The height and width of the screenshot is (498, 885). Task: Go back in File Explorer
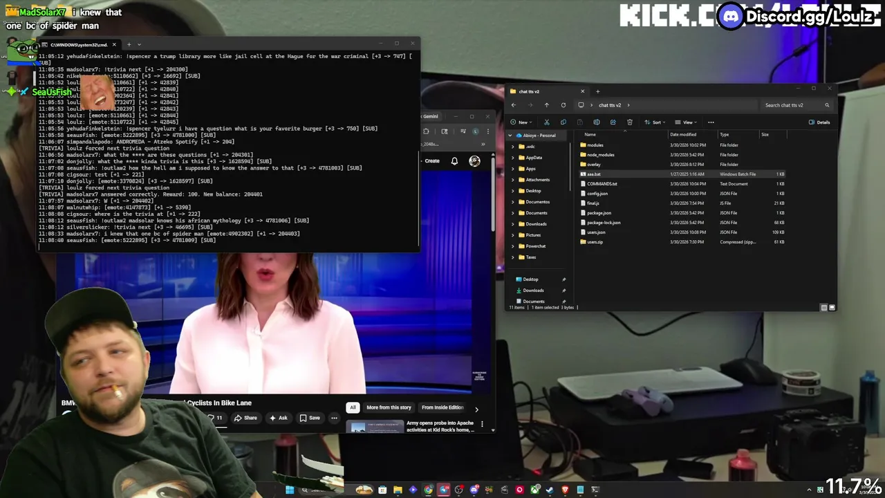click(x=514, y=105)
